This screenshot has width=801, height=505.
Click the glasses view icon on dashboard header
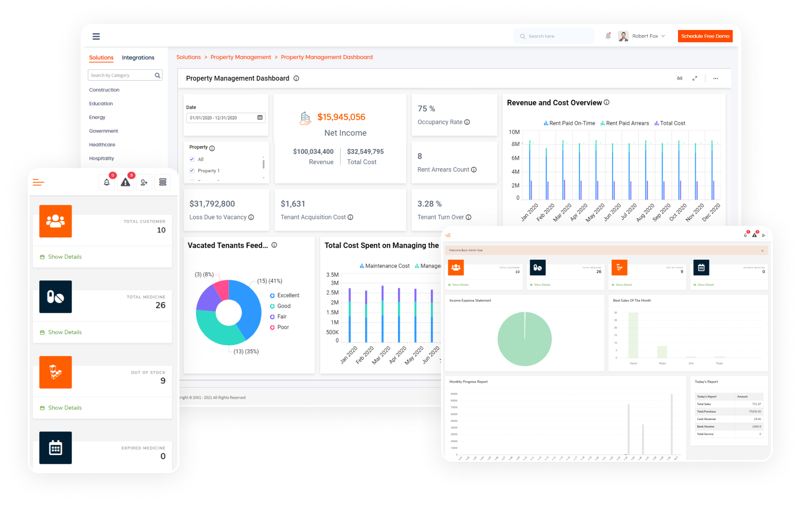[679, 79]
